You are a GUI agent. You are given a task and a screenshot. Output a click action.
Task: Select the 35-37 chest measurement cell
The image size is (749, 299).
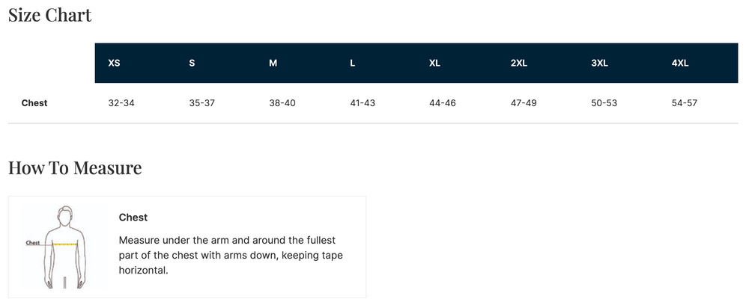pyautogui.click(x=202, y=103)
